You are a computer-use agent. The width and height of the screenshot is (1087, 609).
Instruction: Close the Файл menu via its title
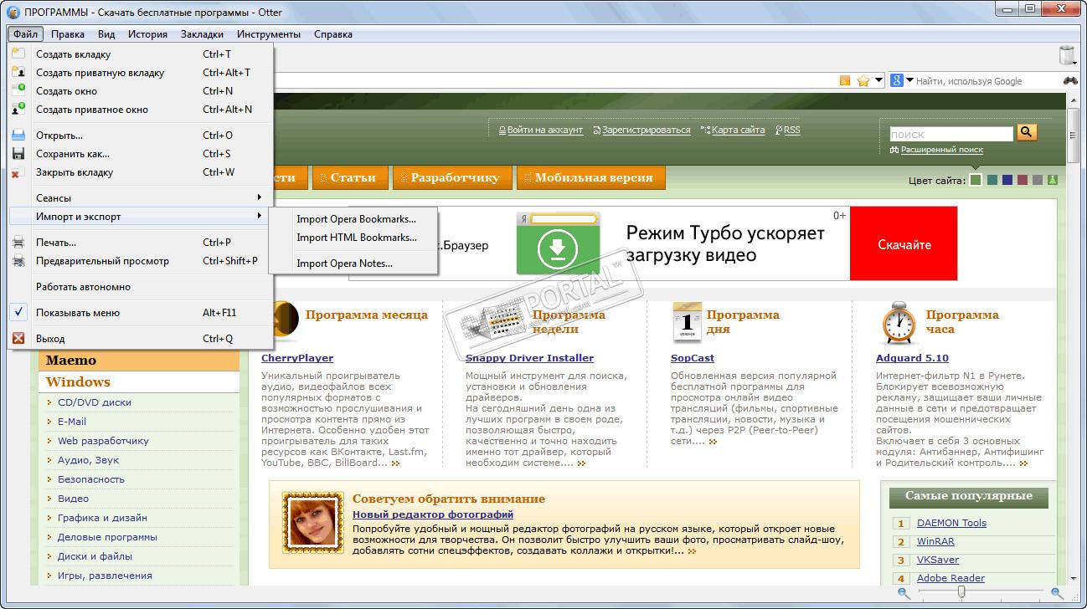(25, 34)
